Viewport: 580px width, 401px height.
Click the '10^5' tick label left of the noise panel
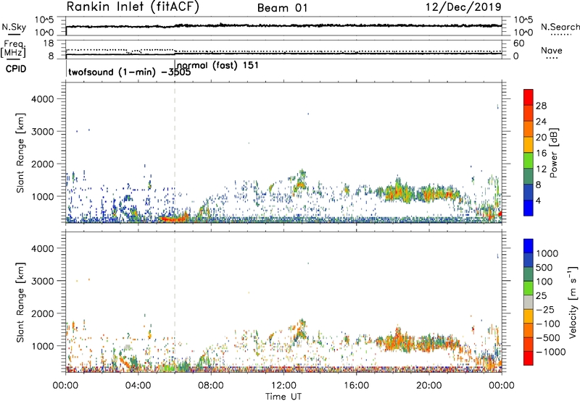click(x=44, y=20)
